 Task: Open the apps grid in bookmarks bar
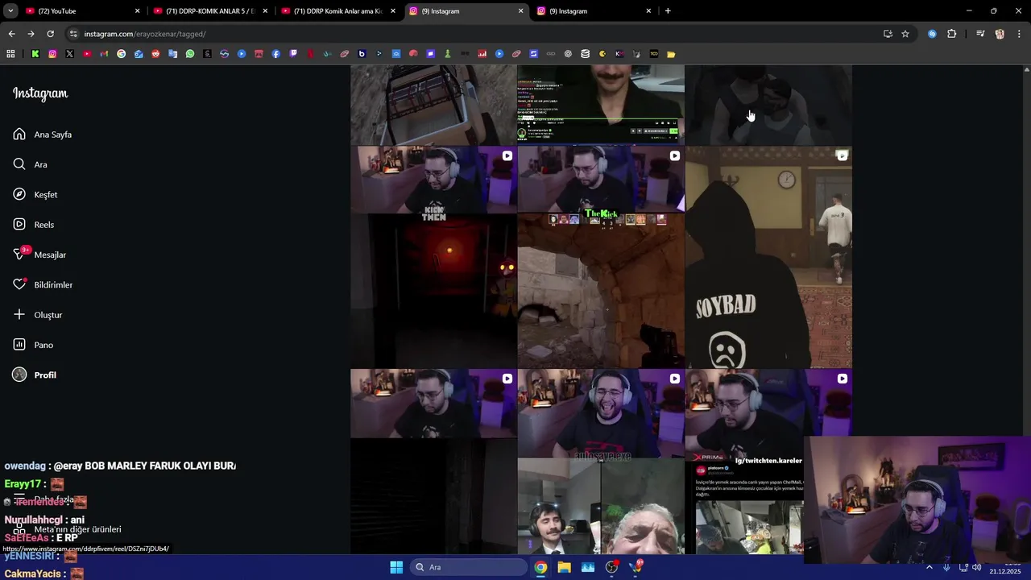tap(10, 54)
